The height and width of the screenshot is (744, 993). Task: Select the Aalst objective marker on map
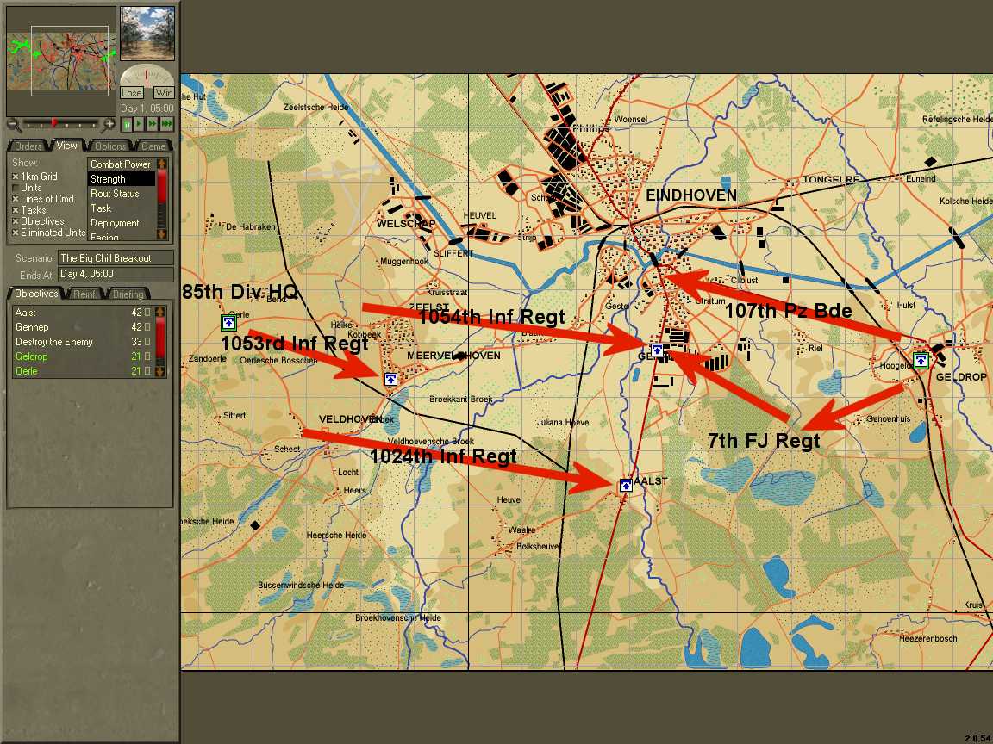tap(626, 486)
